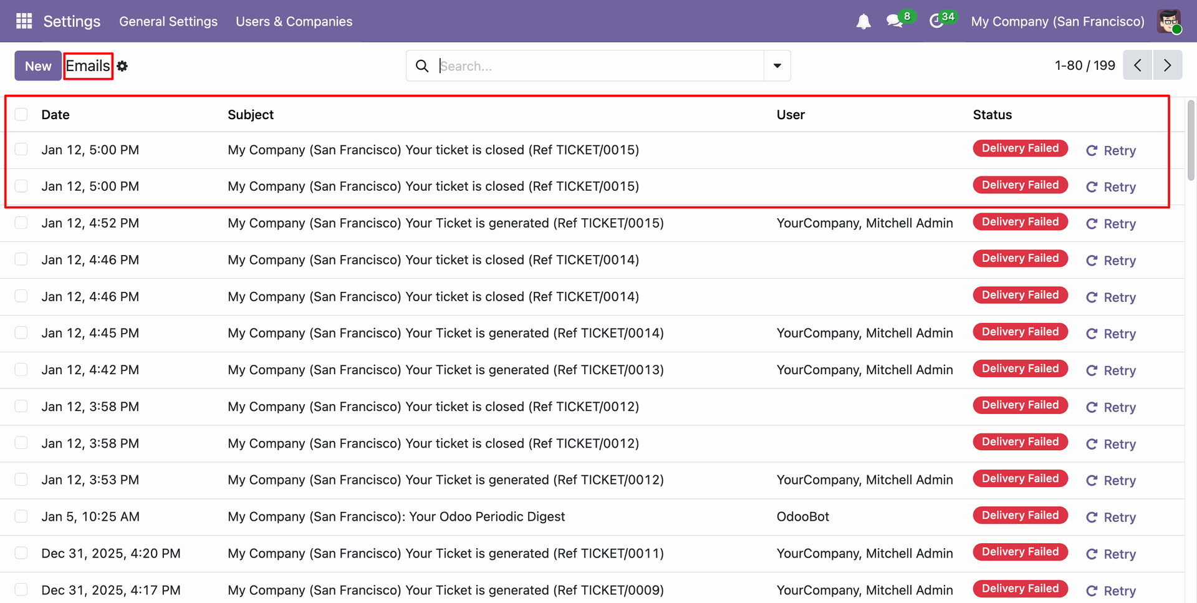Viewport: 1197px width, 603px height.
Task: Open the Users & Companies menu
Action: click(x=294, y=21)
